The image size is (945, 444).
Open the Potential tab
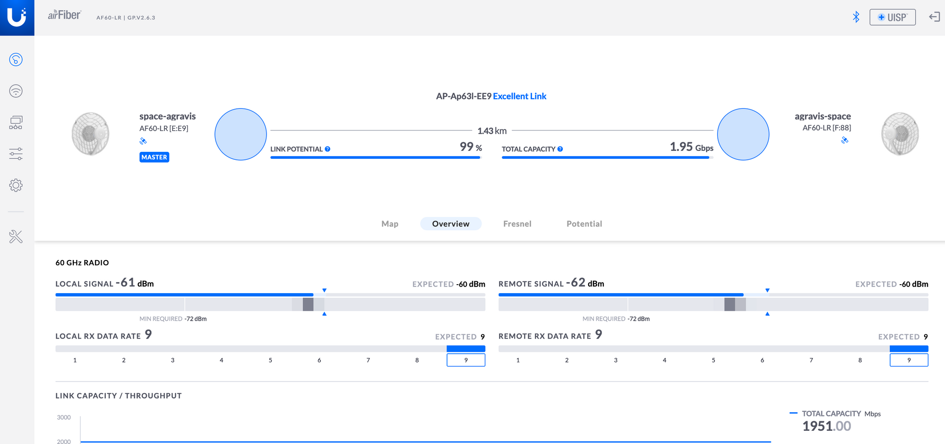click(x=584, y=224)
